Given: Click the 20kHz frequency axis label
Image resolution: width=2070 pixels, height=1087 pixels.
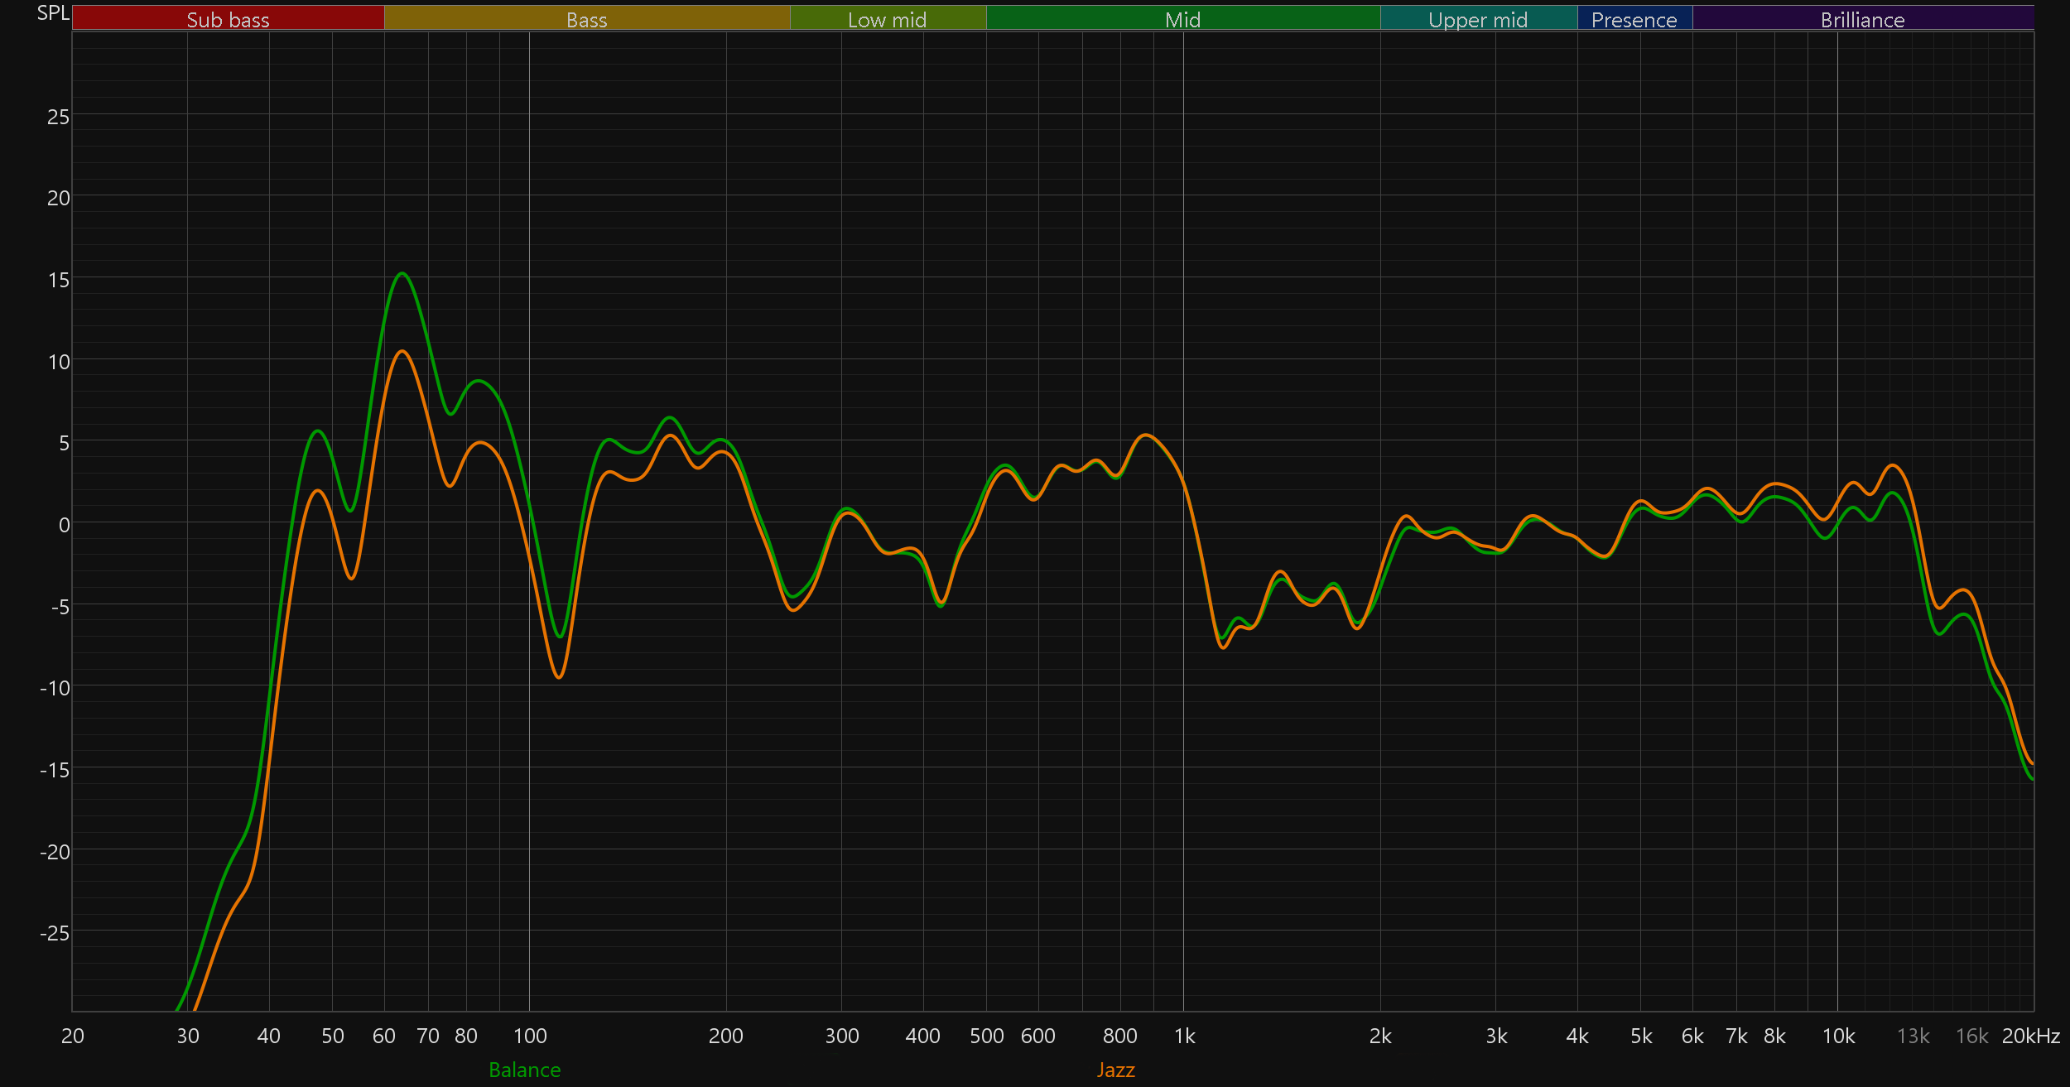Looking at the screenshot, I should point(2030,1036).
